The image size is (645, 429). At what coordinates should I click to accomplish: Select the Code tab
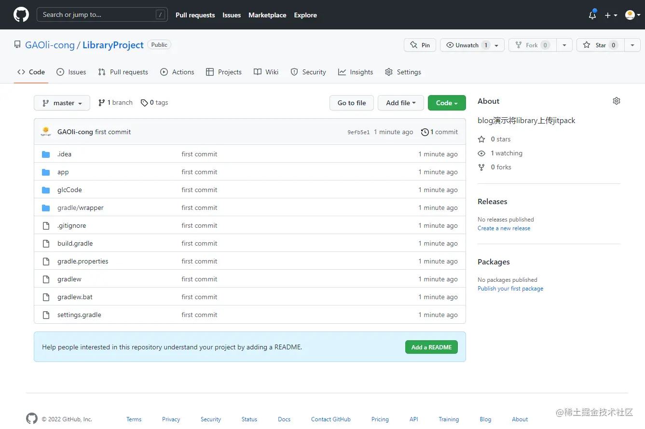(31, 72)
